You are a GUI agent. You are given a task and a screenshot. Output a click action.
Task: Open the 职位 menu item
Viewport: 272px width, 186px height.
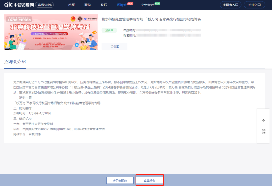pos(87,5)
